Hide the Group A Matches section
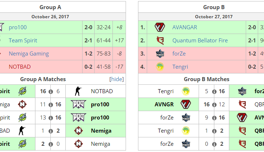 point(116,79)
